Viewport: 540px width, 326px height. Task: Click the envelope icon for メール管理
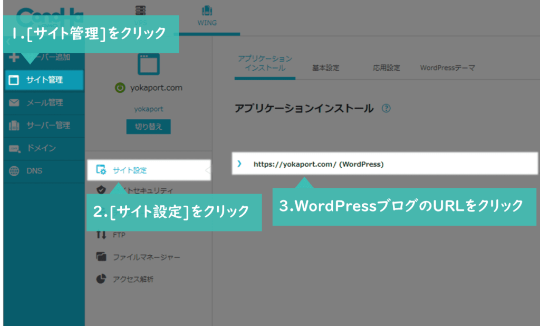pyautogui.click(x=14, y=103)
